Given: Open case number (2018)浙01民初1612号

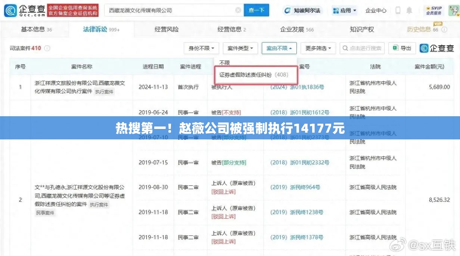Looking at the screenshot, I should click(x=299, y=112).
